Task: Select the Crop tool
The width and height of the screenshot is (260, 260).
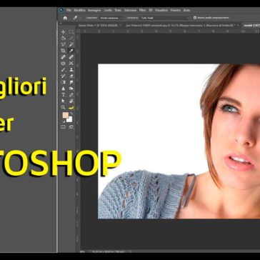Action: [x=63, y=51]
